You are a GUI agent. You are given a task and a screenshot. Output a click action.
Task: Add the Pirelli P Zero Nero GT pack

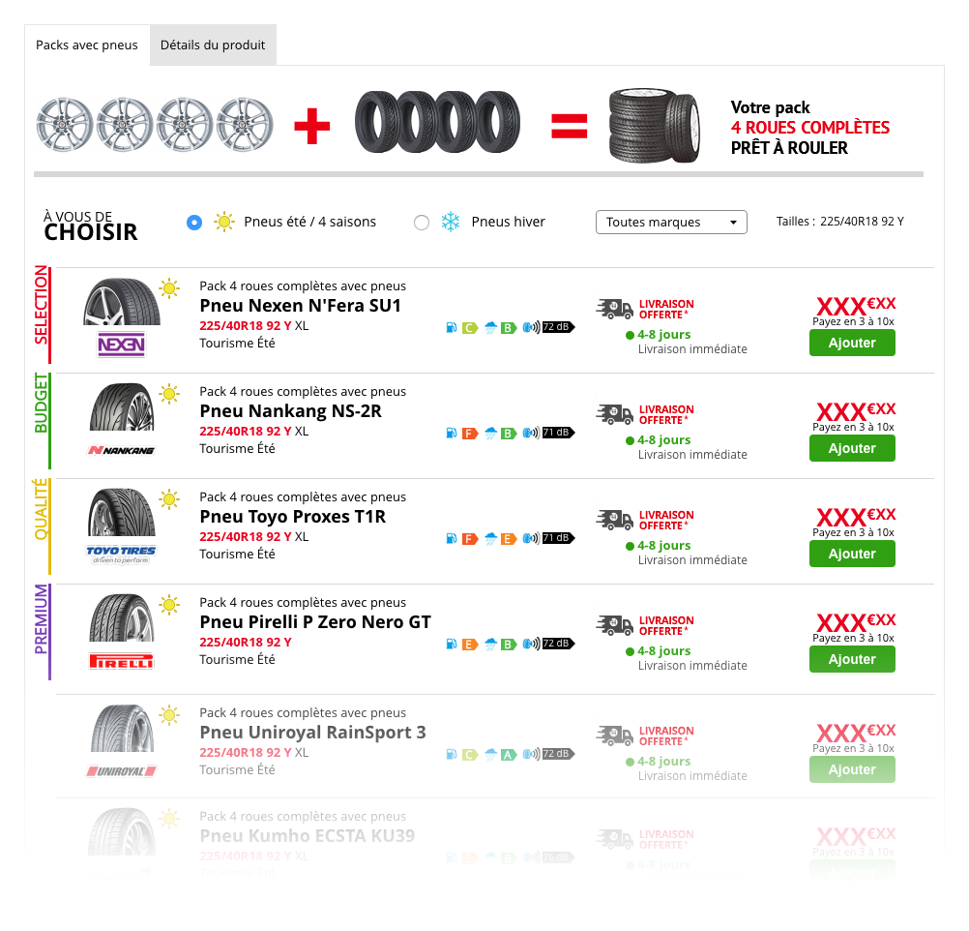pos(852,659)
